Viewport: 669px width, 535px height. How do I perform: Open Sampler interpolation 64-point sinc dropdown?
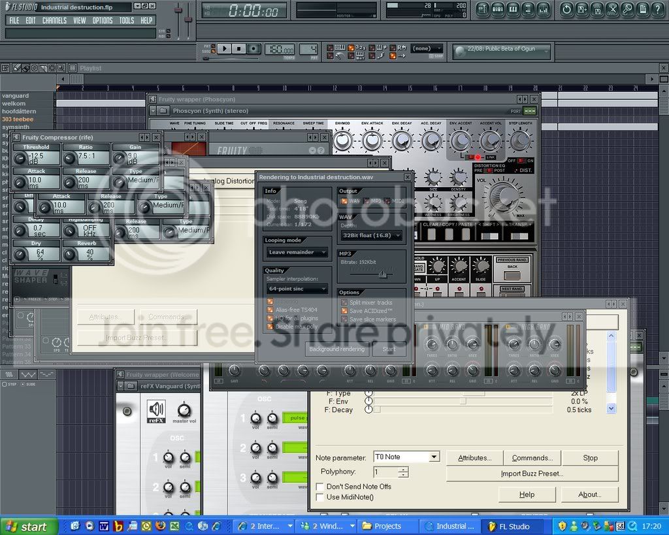point(297,289)
